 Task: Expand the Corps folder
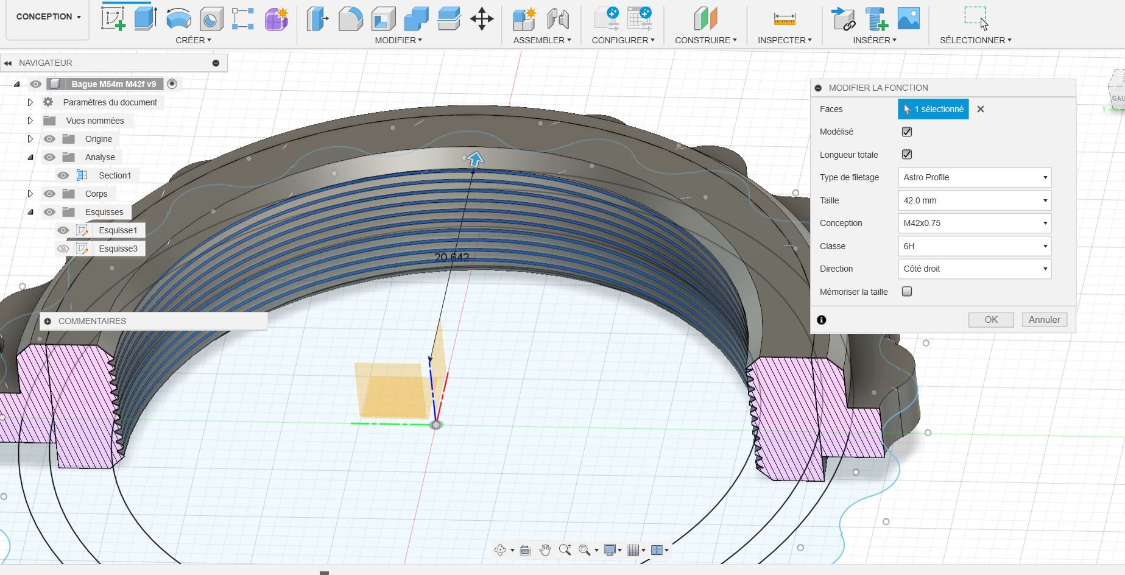coord(30,194)
